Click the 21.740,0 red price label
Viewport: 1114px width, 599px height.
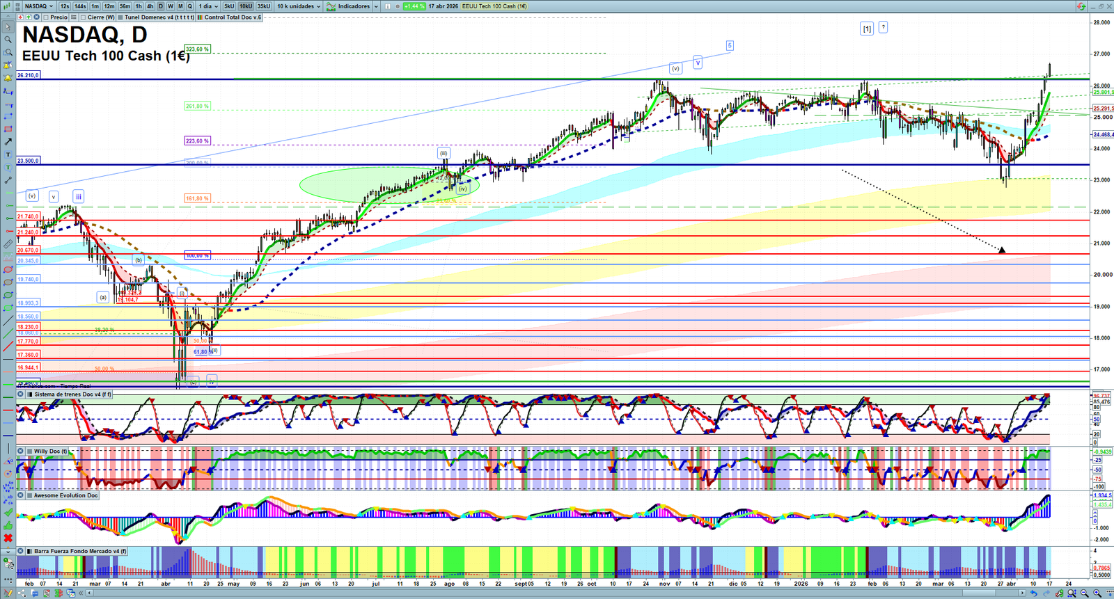point(29,217)
